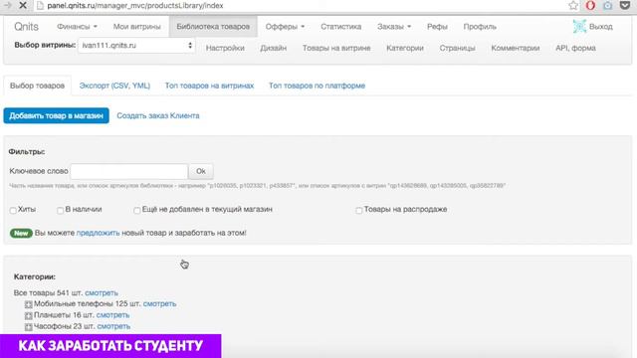637x358 pixels.
Task: Open Товары на витрине section
Action: point(336,48)
